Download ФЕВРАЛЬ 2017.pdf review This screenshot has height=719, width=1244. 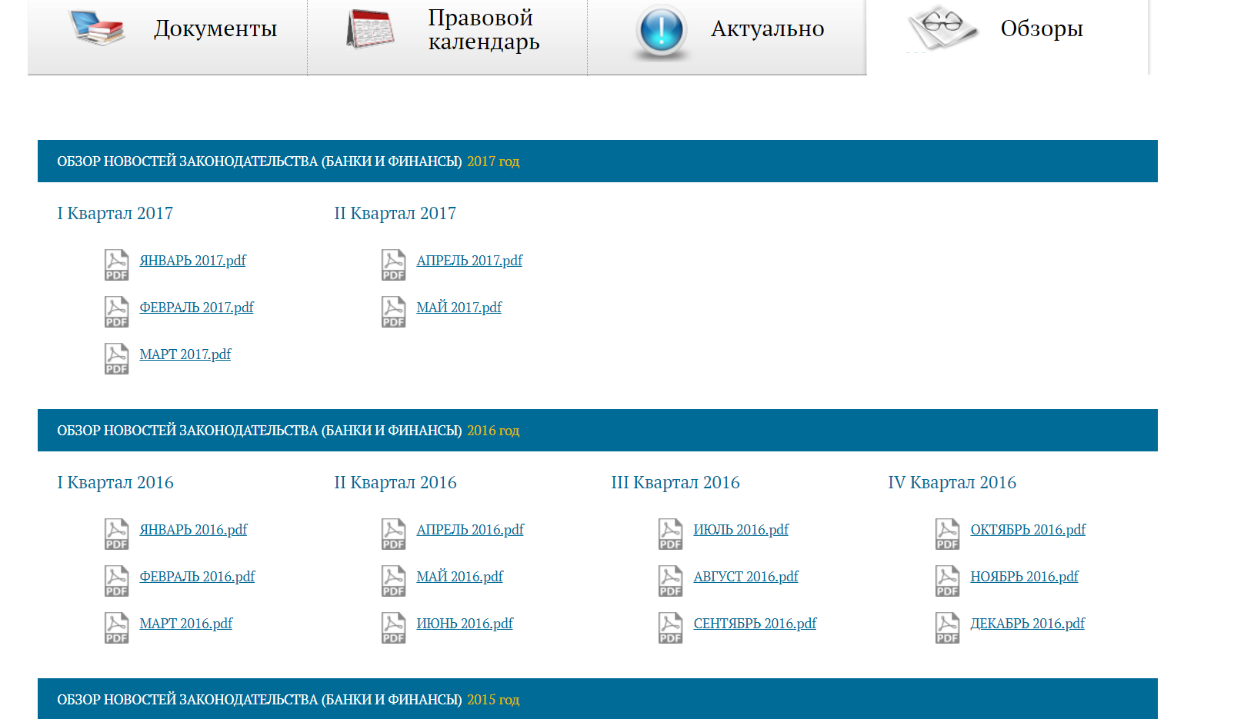[196, 308]
